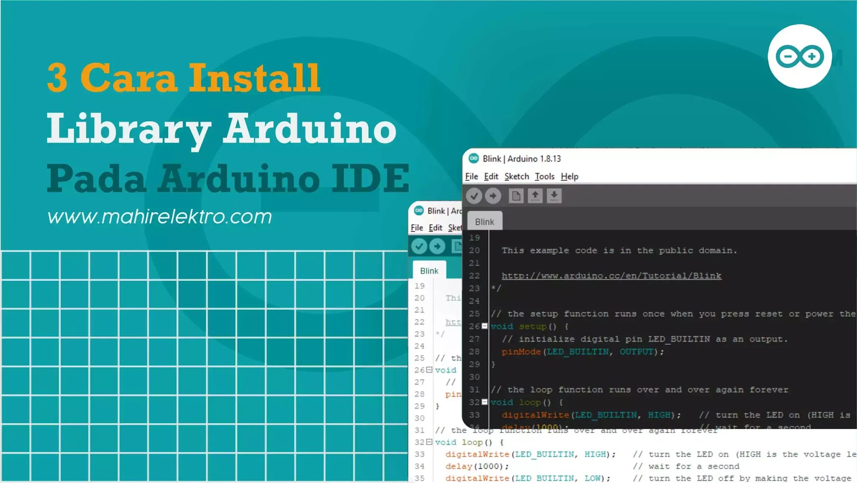Image resolution: width=857 pixels, height=483 pixels.
Task: Click 'Blink | Arduino 1.8.13' title text
Action: click(x=521, y=159)
